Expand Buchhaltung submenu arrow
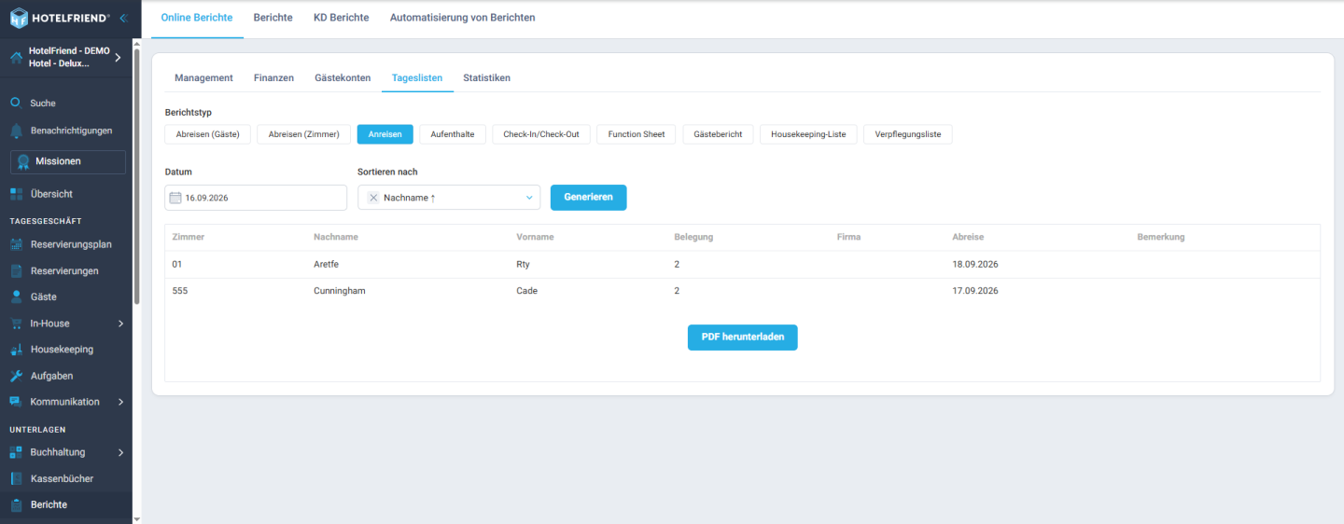Image resolution: width=1344 pixels, height=524 pixels. 121,452
